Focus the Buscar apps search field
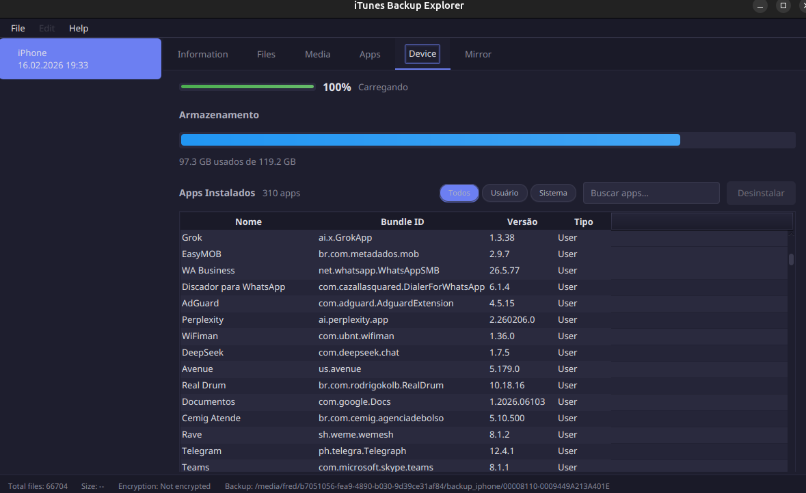Screen dimensions: 806x493 (x=651, y=193)
